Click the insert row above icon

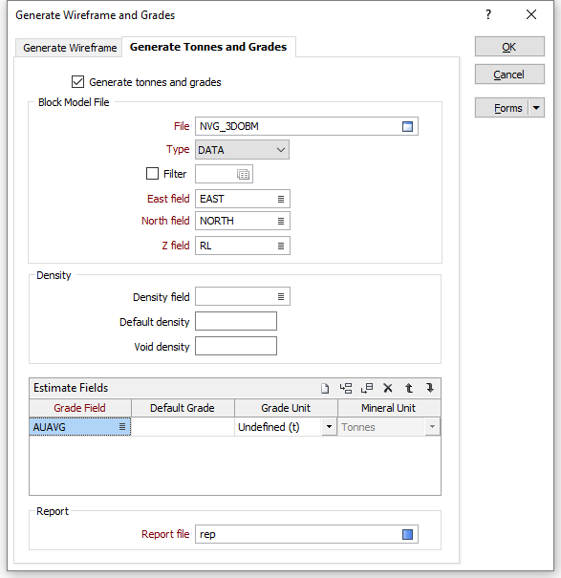coord(346,388)
